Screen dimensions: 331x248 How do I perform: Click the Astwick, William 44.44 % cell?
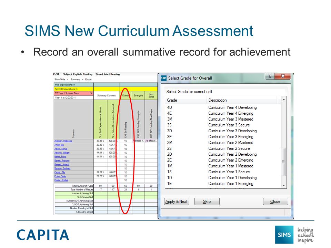[100, 153]
